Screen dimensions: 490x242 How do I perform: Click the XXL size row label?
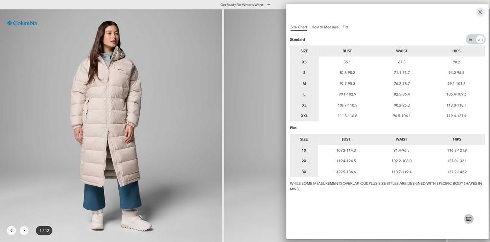point(304,116)
